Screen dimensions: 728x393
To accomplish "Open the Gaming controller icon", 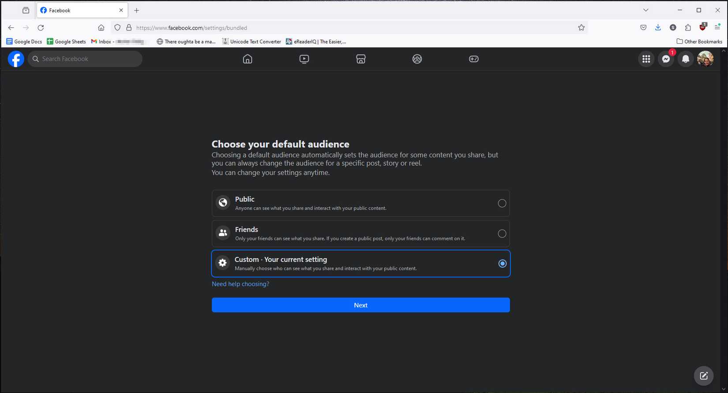I will [x=473, y=59].
